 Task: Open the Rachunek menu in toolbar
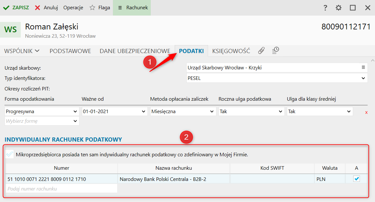132,8
